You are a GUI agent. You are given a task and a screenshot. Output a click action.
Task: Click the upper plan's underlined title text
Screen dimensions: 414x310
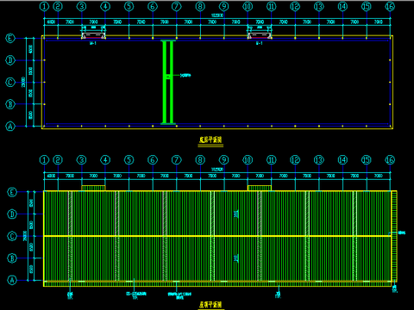(210, 140)
